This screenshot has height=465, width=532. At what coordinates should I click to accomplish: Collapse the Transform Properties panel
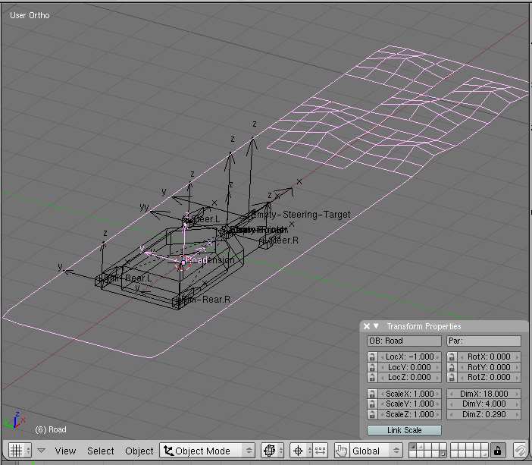[376, 326]
